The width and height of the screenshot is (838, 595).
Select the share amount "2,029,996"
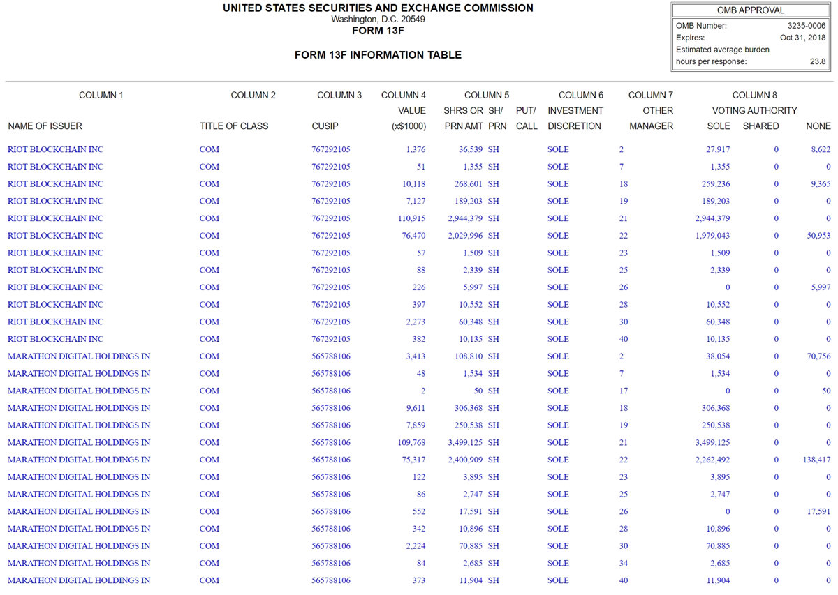466,236
